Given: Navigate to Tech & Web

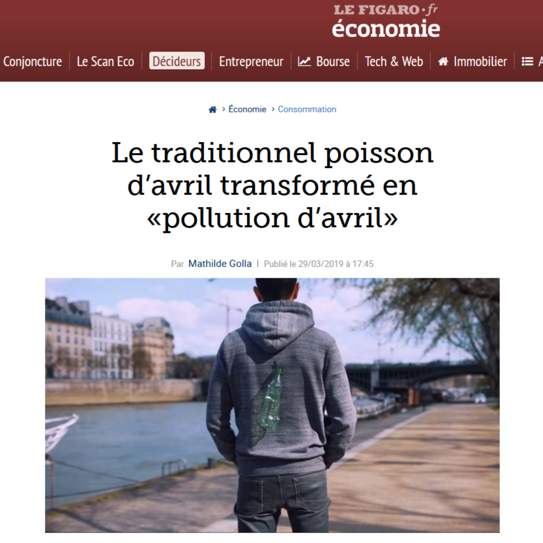Looking at the screenshot, I should click(x=394, y=62).
